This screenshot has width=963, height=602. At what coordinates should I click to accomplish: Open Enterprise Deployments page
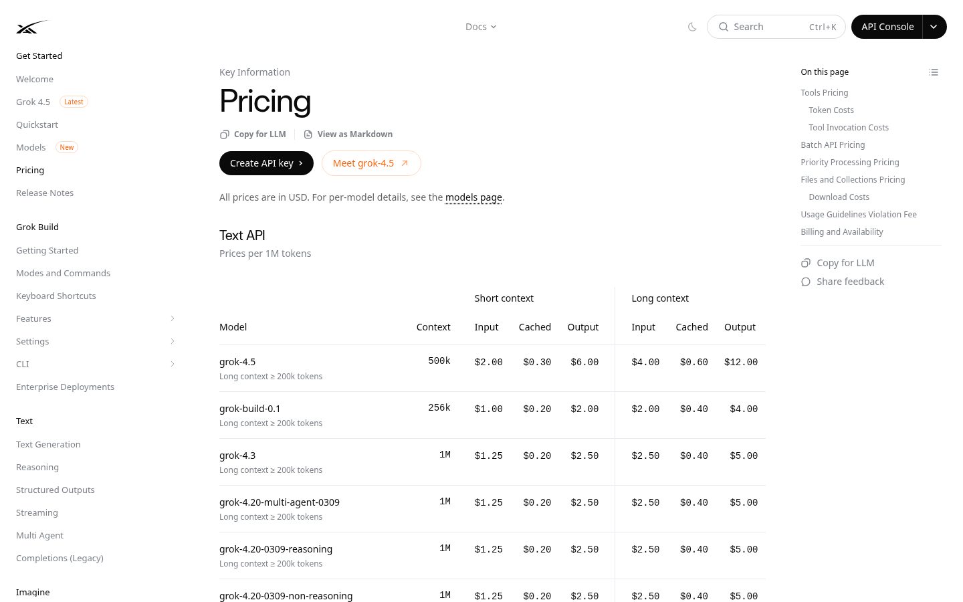click(x=65, y=387)
